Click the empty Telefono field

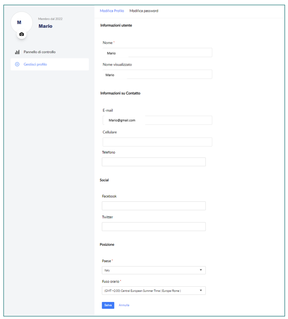pyautogui.click(x=154, y=162)
